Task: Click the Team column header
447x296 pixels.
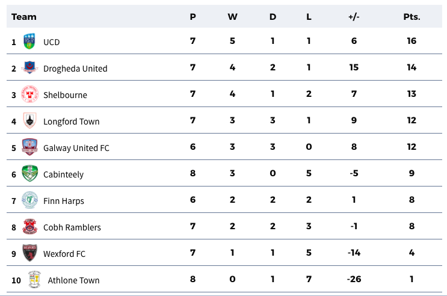Action: tap(24, 17)
